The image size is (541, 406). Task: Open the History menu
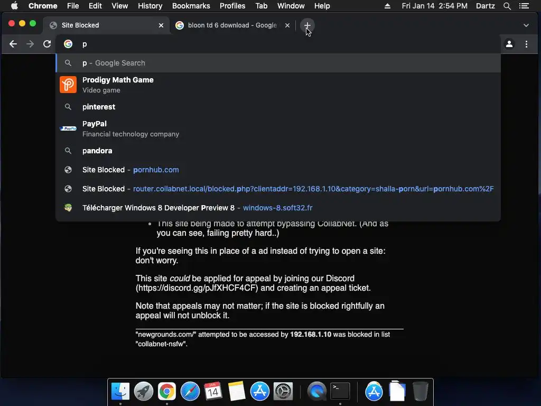150,6
